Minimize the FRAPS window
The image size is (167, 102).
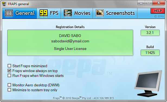pos(141,3)
